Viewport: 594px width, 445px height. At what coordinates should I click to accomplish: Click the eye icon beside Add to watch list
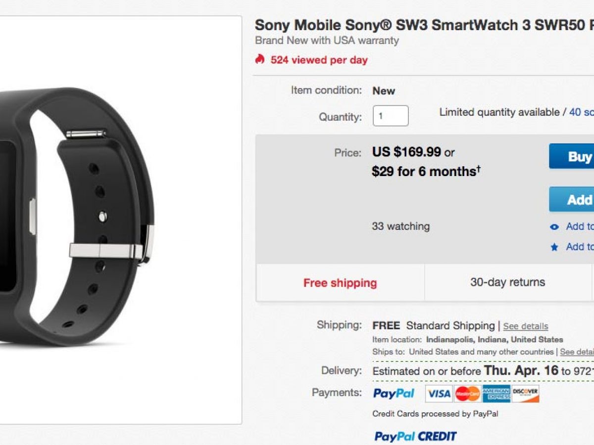(554, 227)
